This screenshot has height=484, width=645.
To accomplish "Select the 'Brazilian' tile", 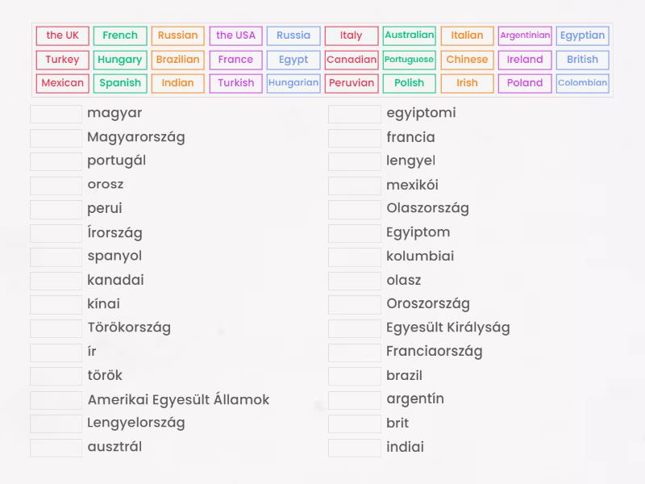I will point(178,59).
